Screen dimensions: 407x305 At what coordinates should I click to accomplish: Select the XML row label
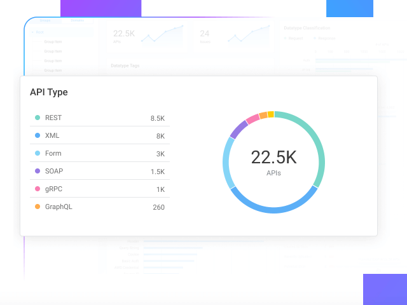tap(52, 135)
